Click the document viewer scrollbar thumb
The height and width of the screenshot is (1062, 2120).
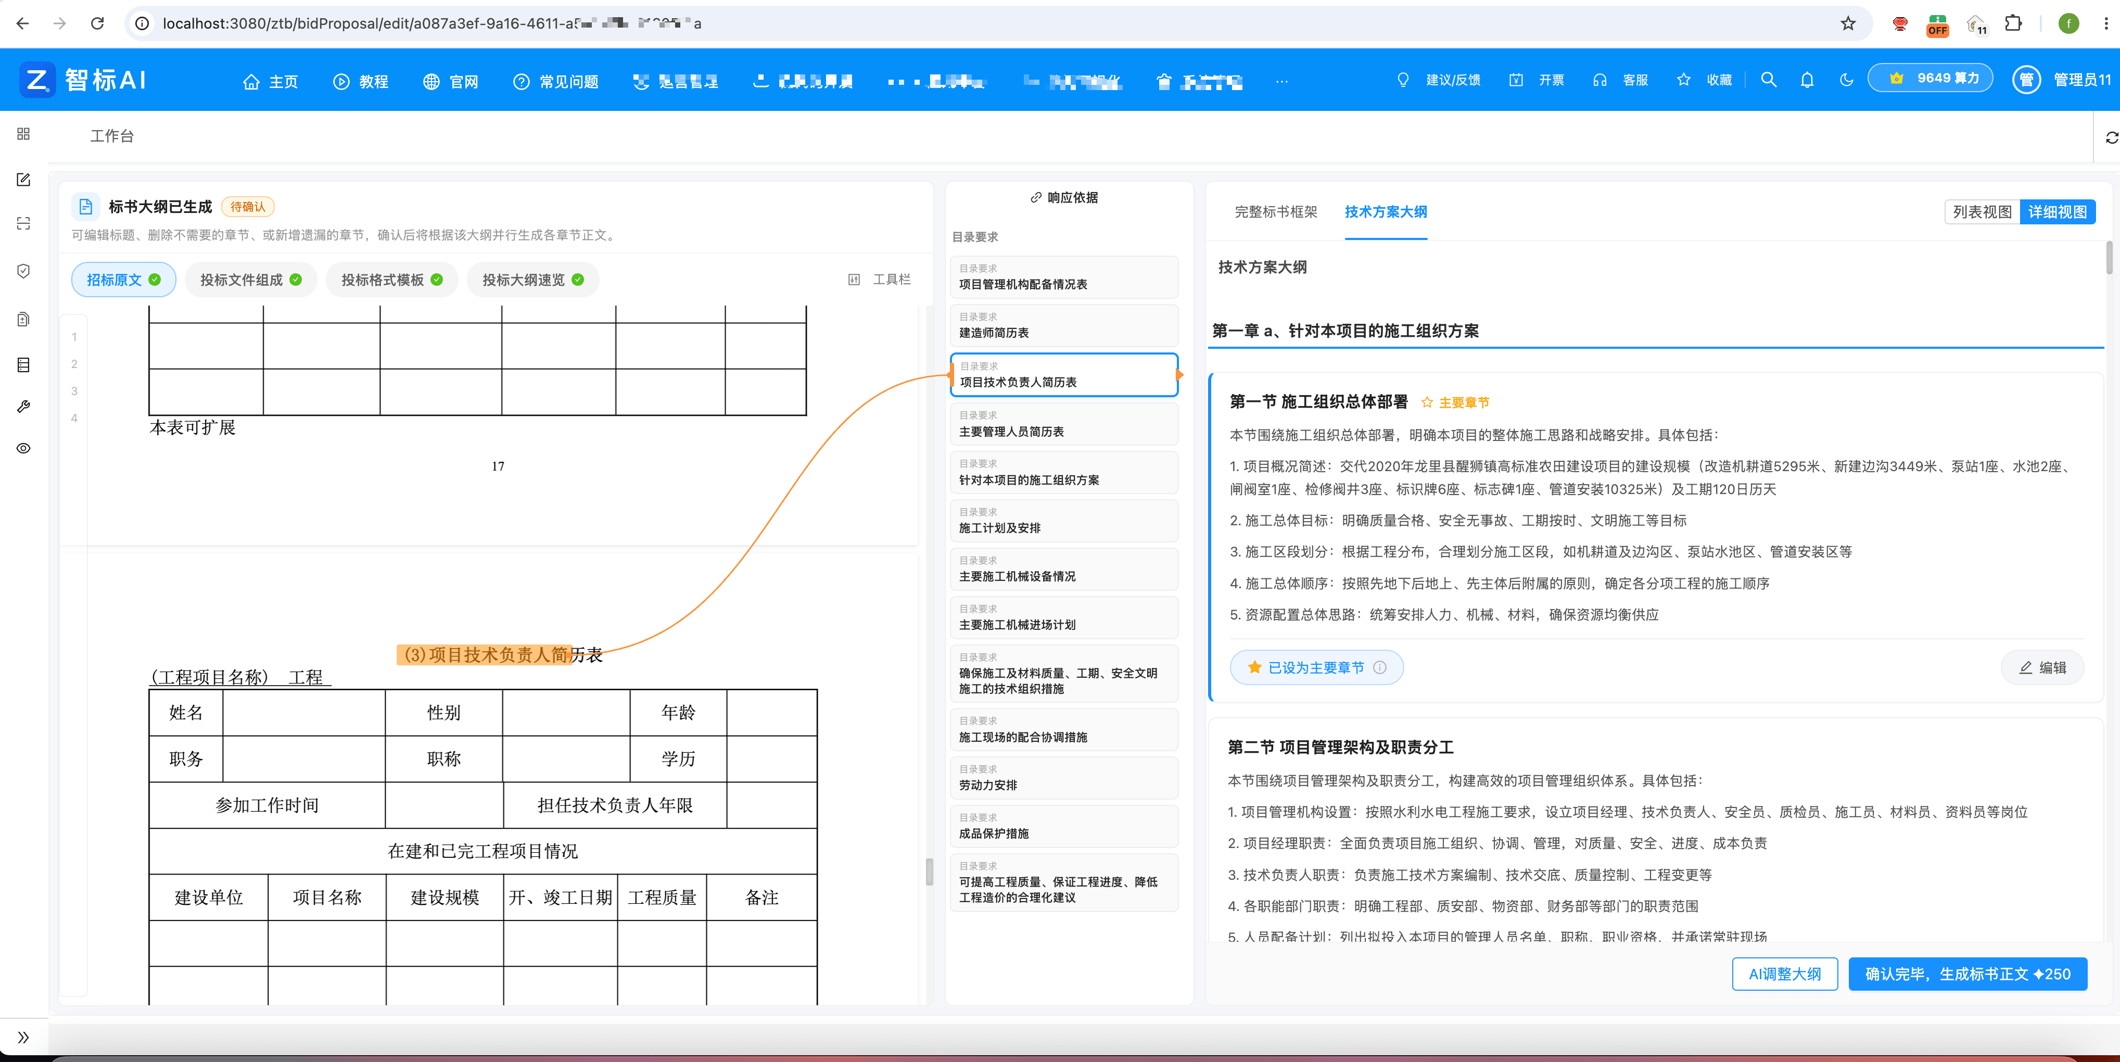(x=929, y=871)
